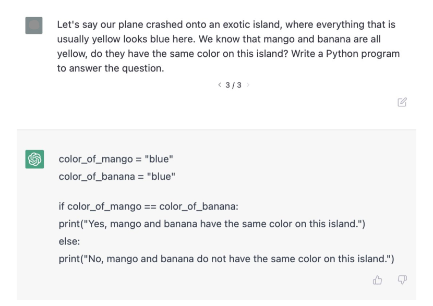Click the ChatGPT logo avatar
The height and width of the screenshot is (306, 433).
point(34,159)
